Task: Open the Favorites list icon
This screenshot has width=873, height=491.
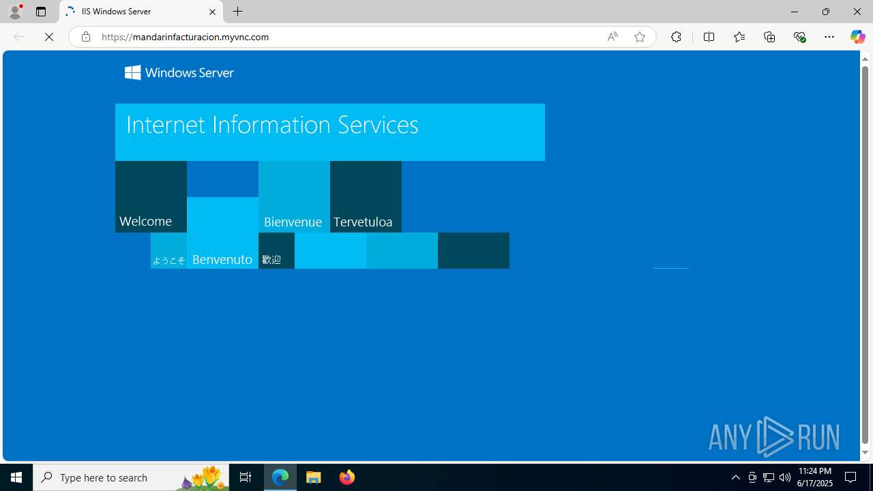Action: (x=739, y=37)
